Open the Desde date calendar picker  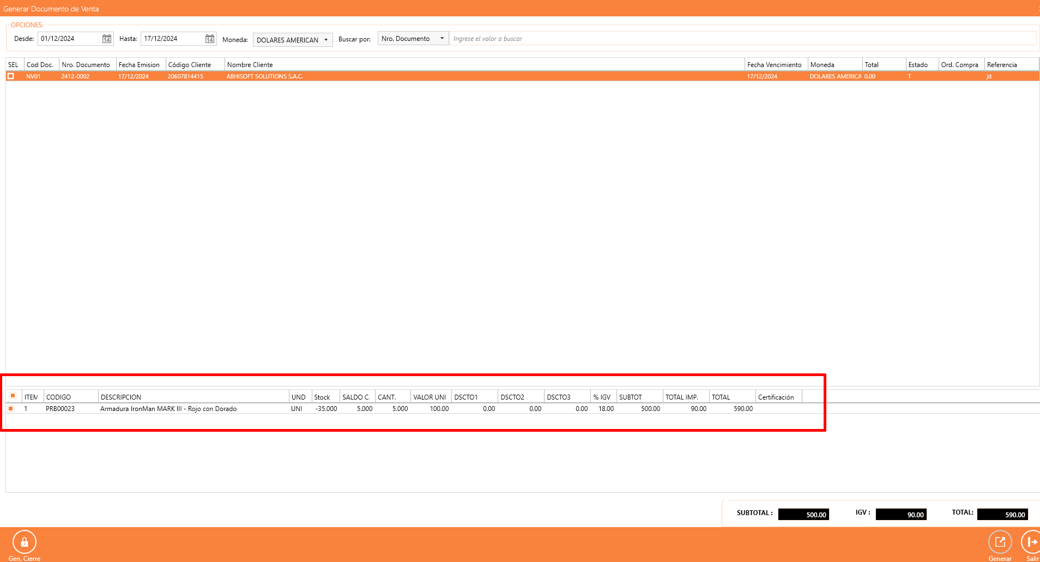tap(107, 39)
